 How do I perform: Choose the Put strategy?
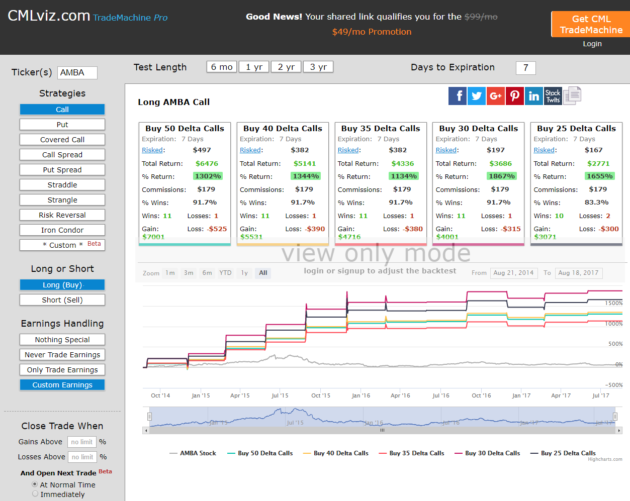(x=62, y=125)
